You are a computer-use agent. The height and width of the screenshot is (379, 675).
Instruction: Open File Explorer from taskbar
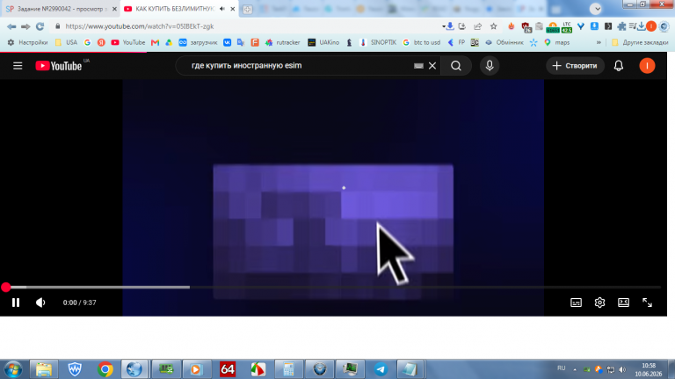click(x=44, y=369)
